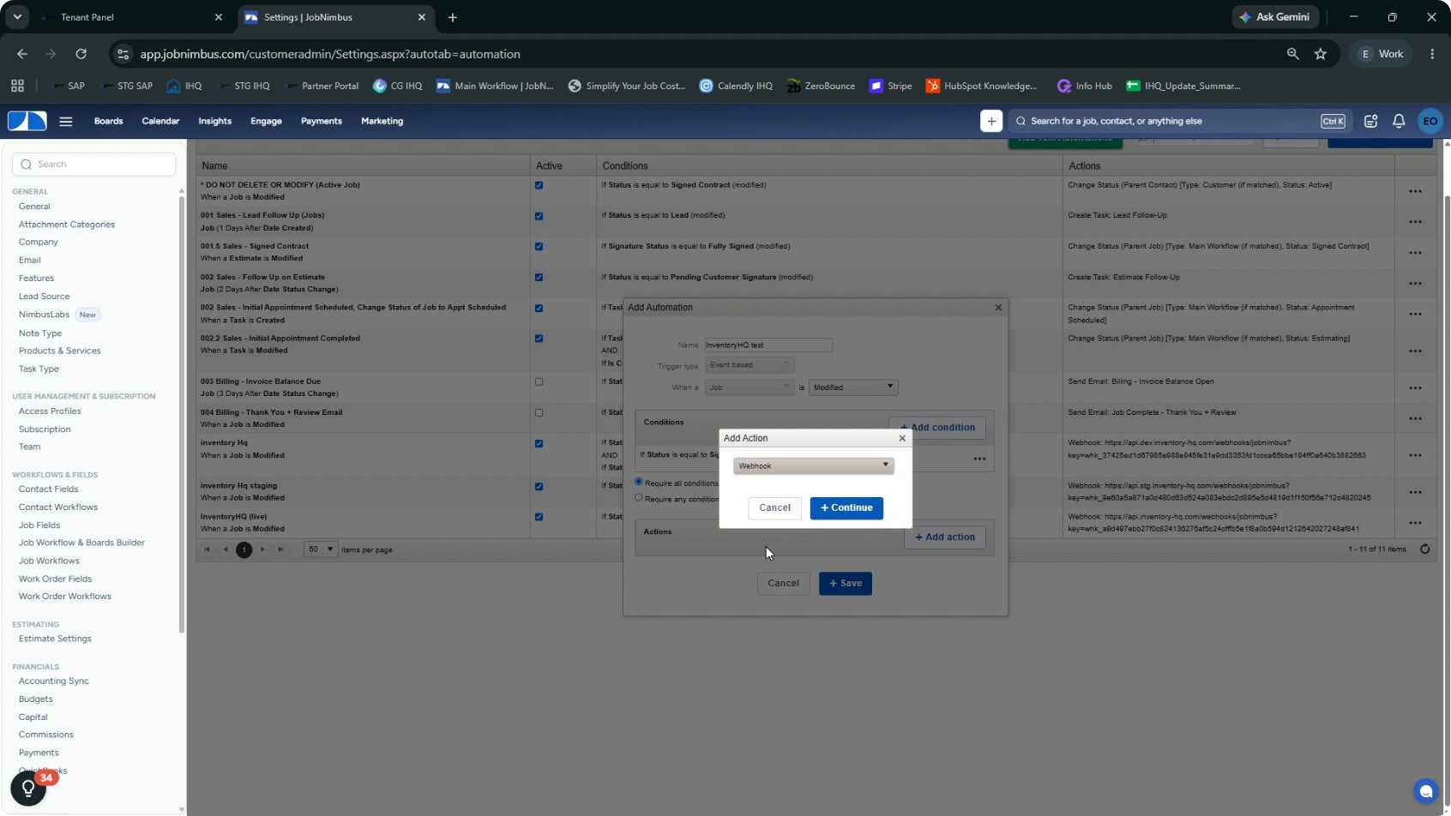Screen dimensions: 1451x816
Task: Toggle Active checkbox for 001.5 Sales Signed Contract
Action: [539, 247]
